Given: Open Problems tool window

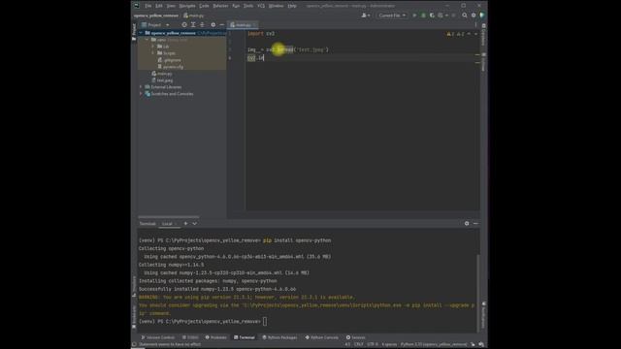Looking at the screenshot, I should click(x=215, y=337).
